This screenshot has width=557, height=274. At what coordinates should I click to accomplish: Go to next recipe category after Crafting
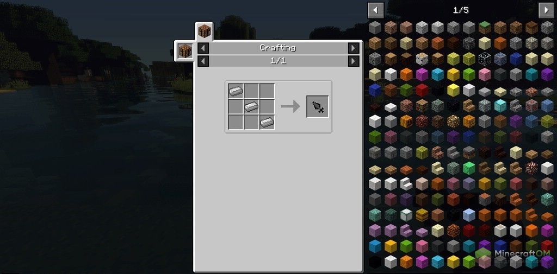point(354,48)
